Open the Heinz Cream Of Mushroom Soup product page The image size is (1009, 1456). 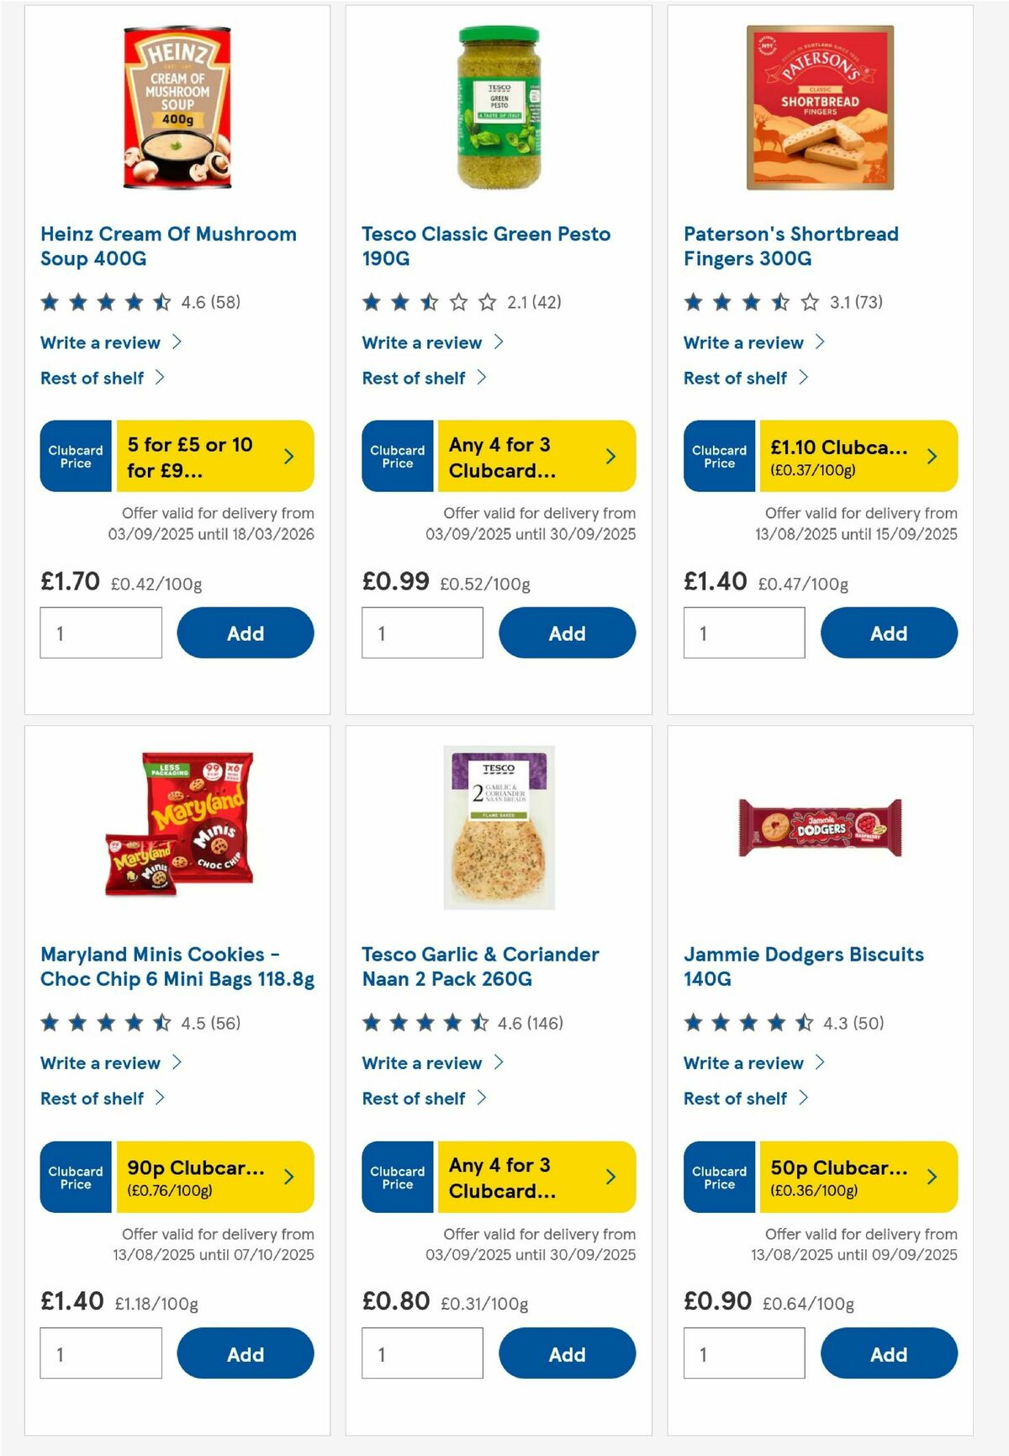click(168, 245)
